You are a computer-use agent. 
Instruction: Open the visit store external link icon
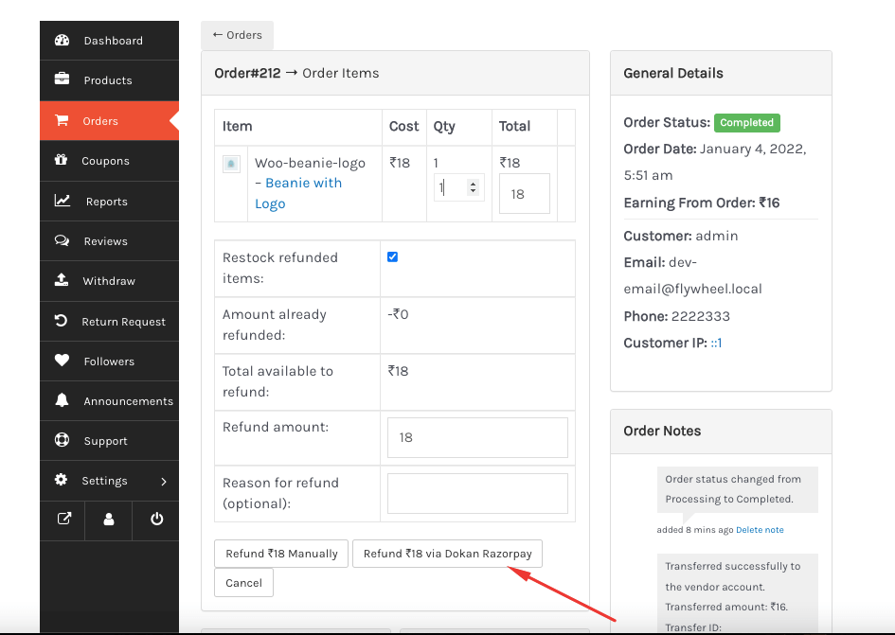63,519
